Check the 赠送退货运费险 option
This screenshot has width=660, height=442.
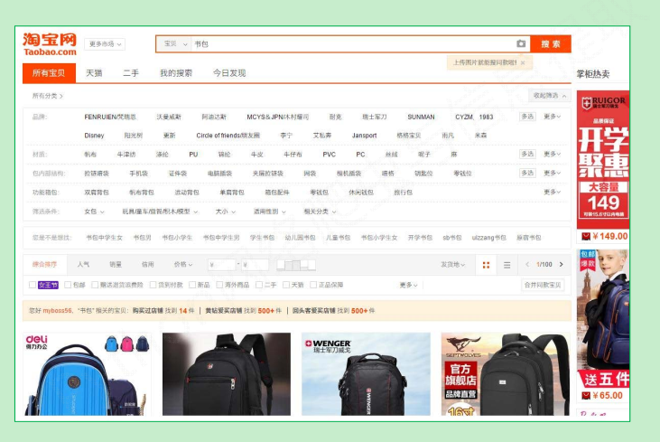pyautogui.click(x=95, y=285)
